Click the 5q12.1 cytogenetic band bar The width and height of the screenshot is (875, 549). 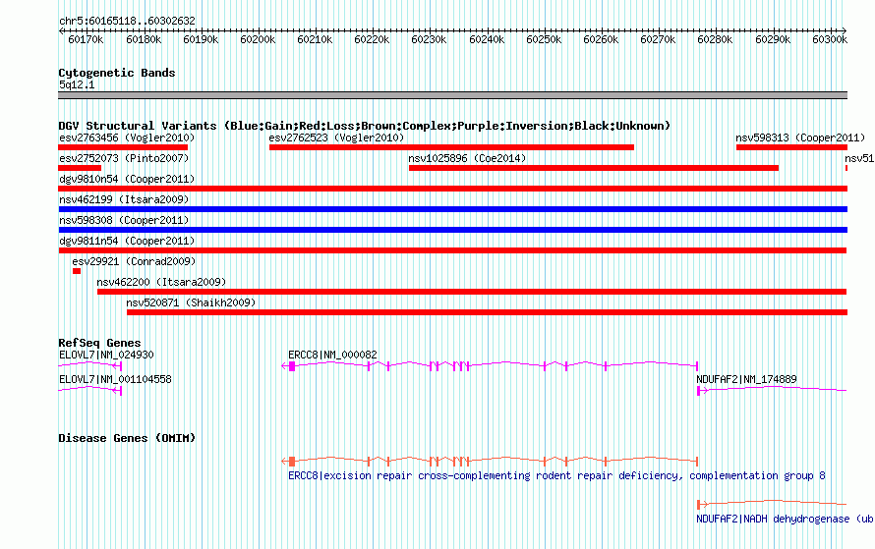click(x=452, y=95)
